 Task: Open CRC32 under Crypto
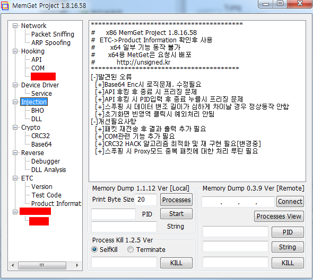coord(40,136)
